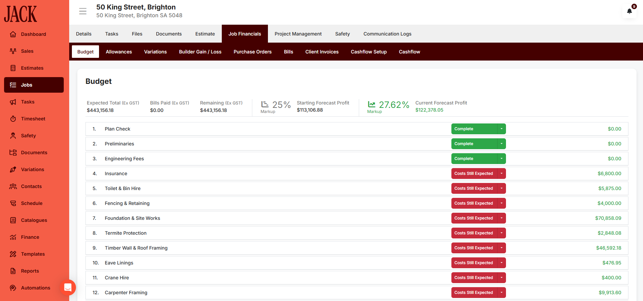Click the Safety worker icon
Viewport: 643px width, 301px height.
(x=13, y=136)
